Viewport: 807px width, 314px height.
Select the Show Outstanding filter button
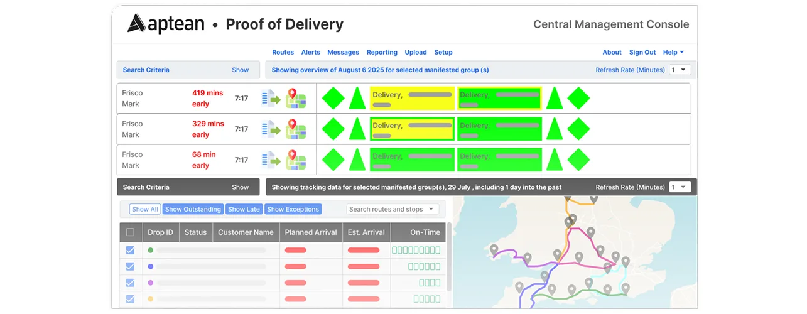coord(193,209)
